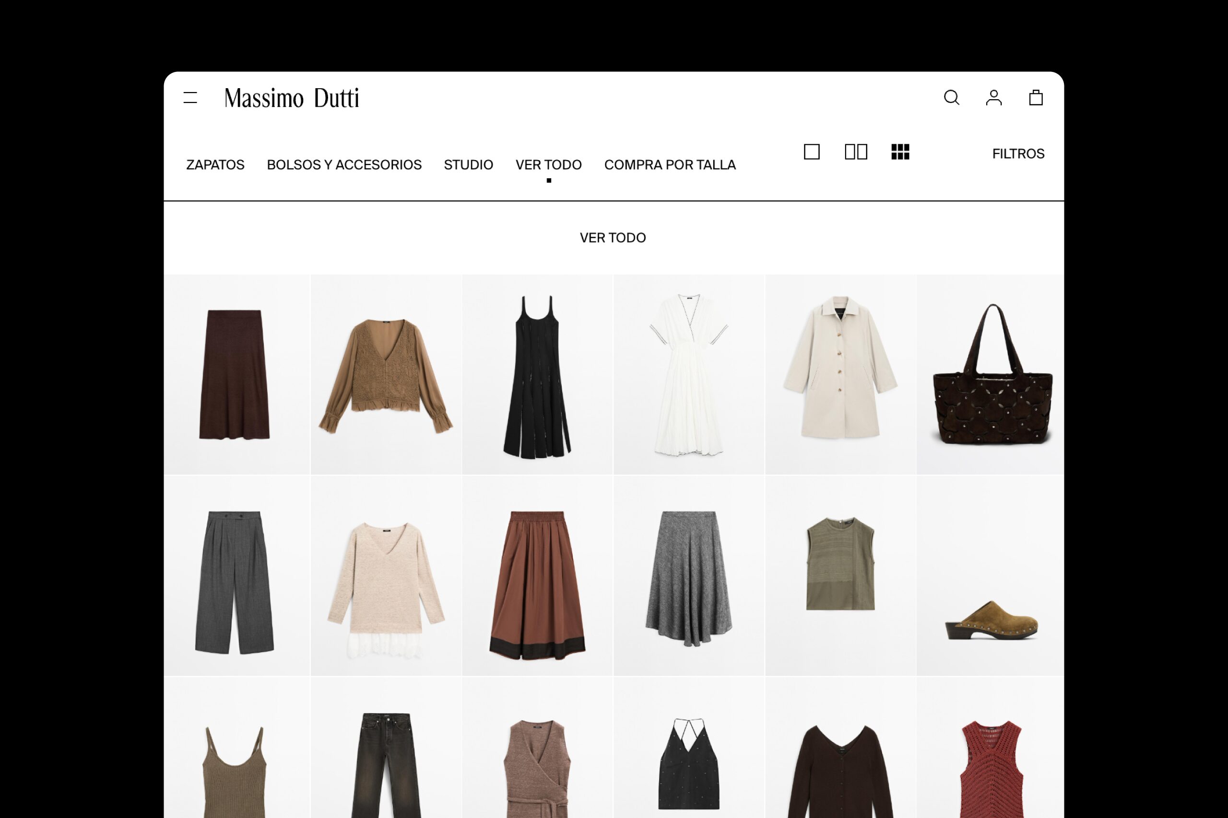Switch to the STUDIO tab
1228x818 pixels.
(468, 165)
